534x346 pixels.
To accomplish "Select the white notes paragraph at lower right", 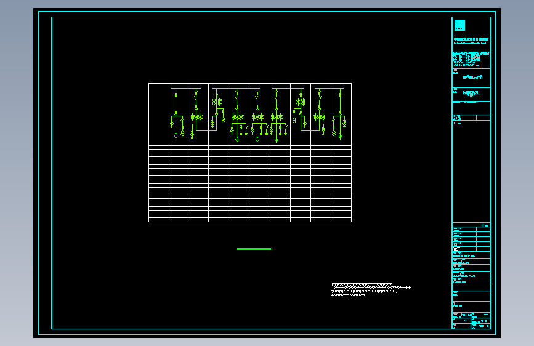I will [x=371, y=289].
